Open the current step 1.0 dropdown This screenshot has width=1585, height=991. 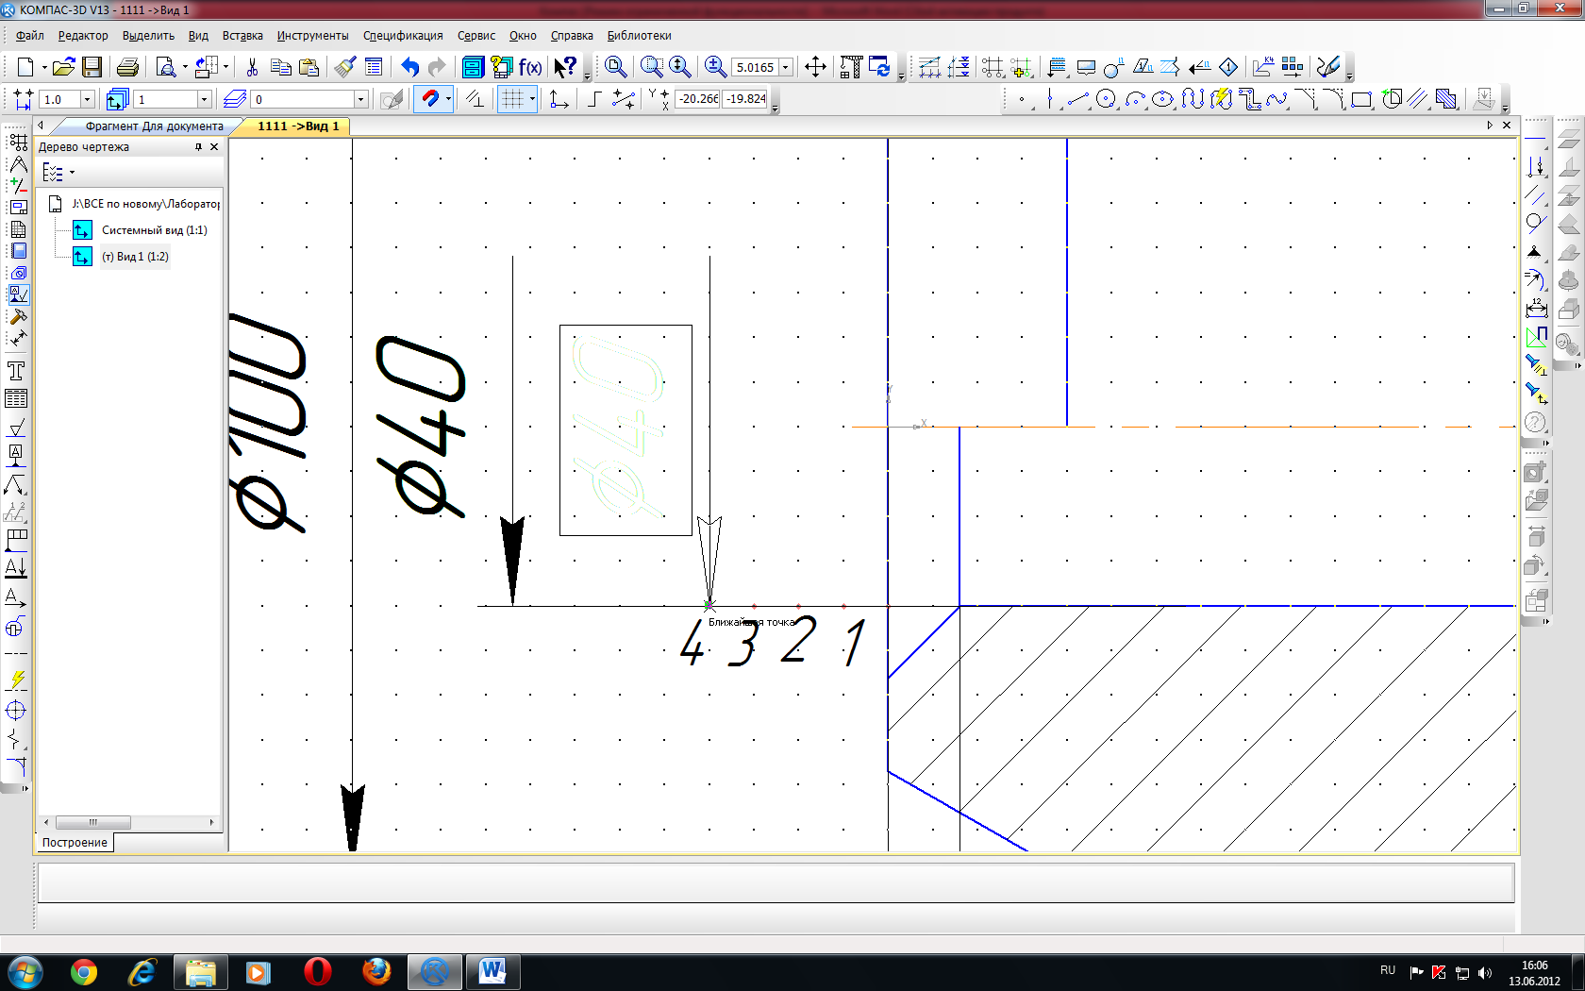click(x=87, y=99)
